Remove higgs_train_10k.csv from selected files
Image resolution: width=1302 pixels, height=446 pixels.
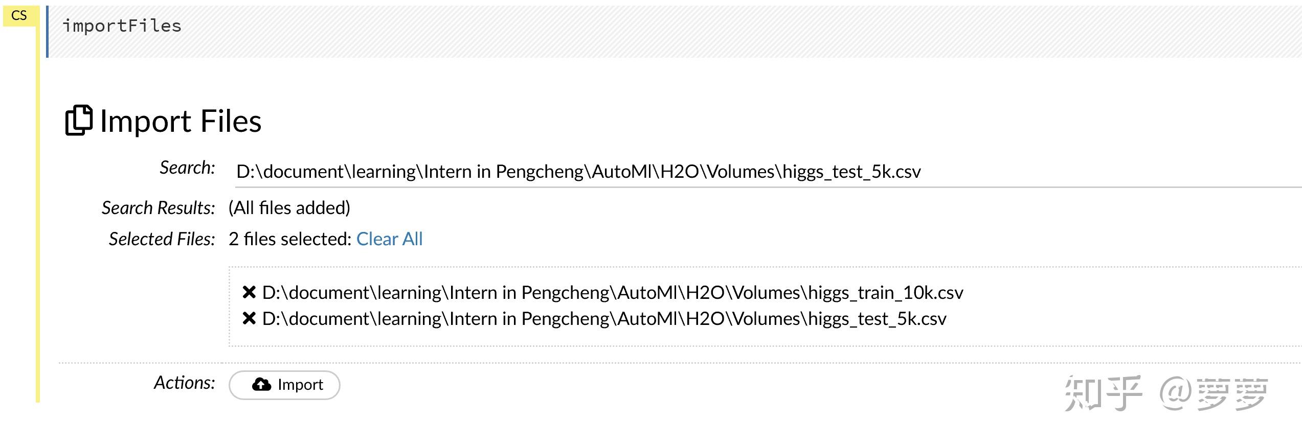[x=249, y=293]
